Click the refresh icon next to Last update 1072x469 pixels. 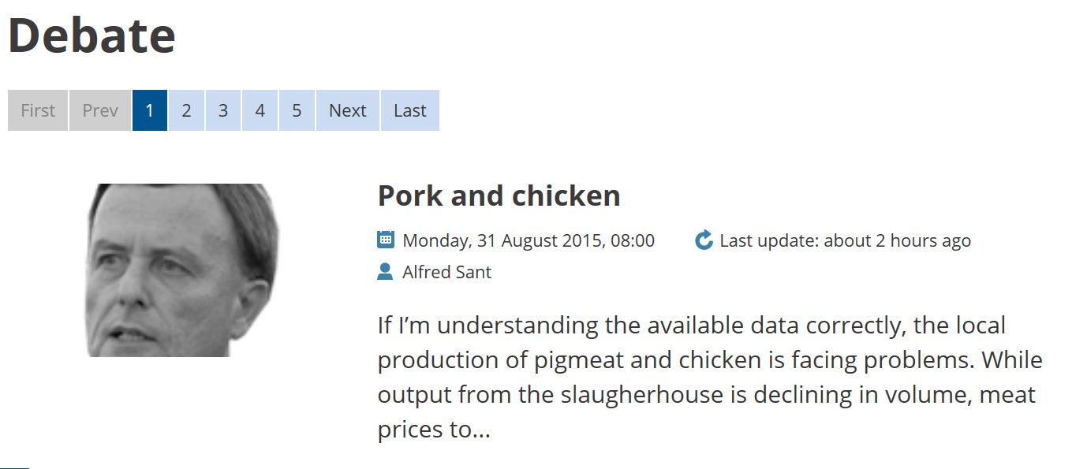[x=704, y=240]
